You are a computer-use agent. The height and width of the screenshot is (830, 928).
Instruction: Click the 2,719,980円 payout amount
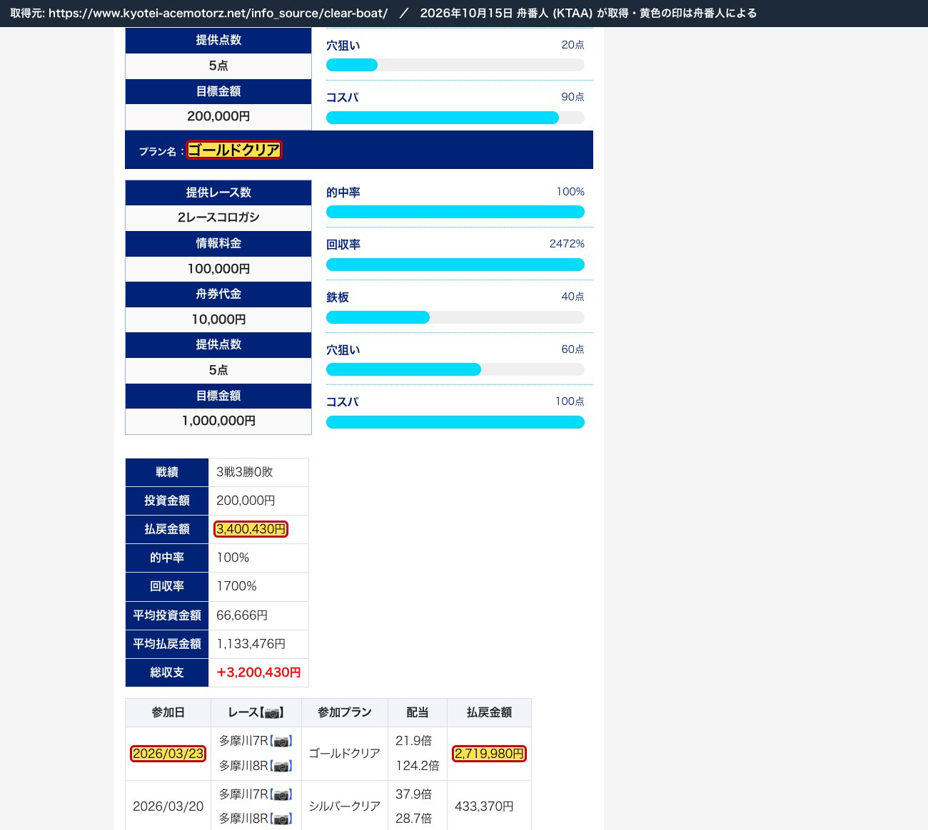pos(490,754)
